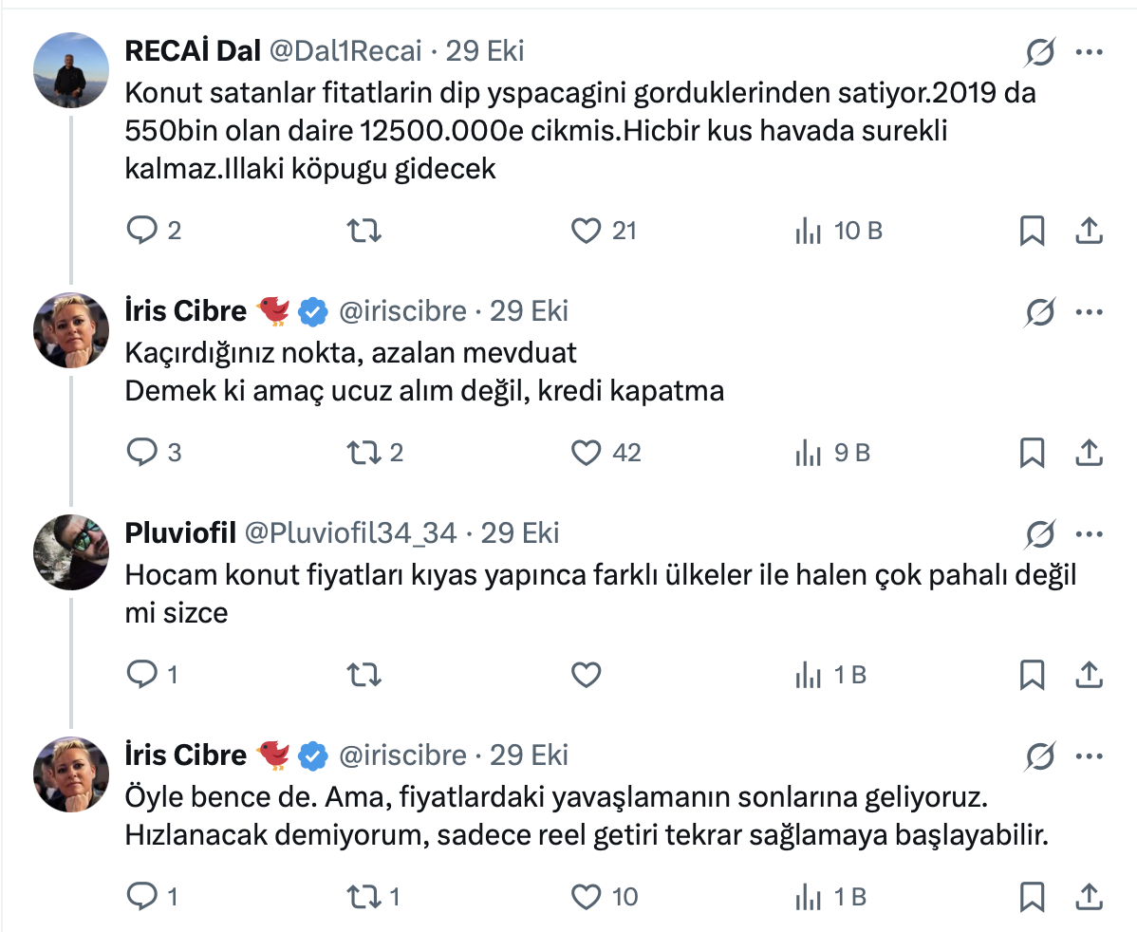Open more options on RECAİ Dal's tweet
Viewport: 1137px width, 932px height.
pyautogui.click(x=1089, y=52)
